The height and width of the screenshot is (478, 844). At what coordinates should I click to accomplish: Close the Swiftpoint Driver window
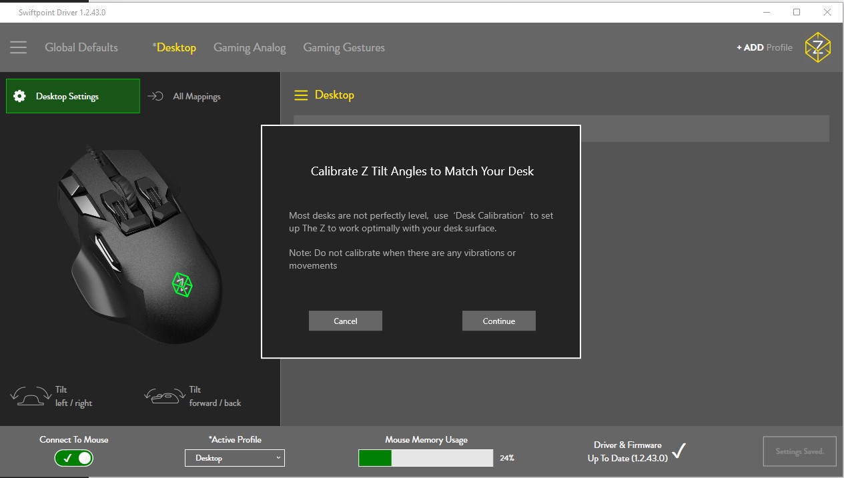pyautogui.click(x=828, y=12)
